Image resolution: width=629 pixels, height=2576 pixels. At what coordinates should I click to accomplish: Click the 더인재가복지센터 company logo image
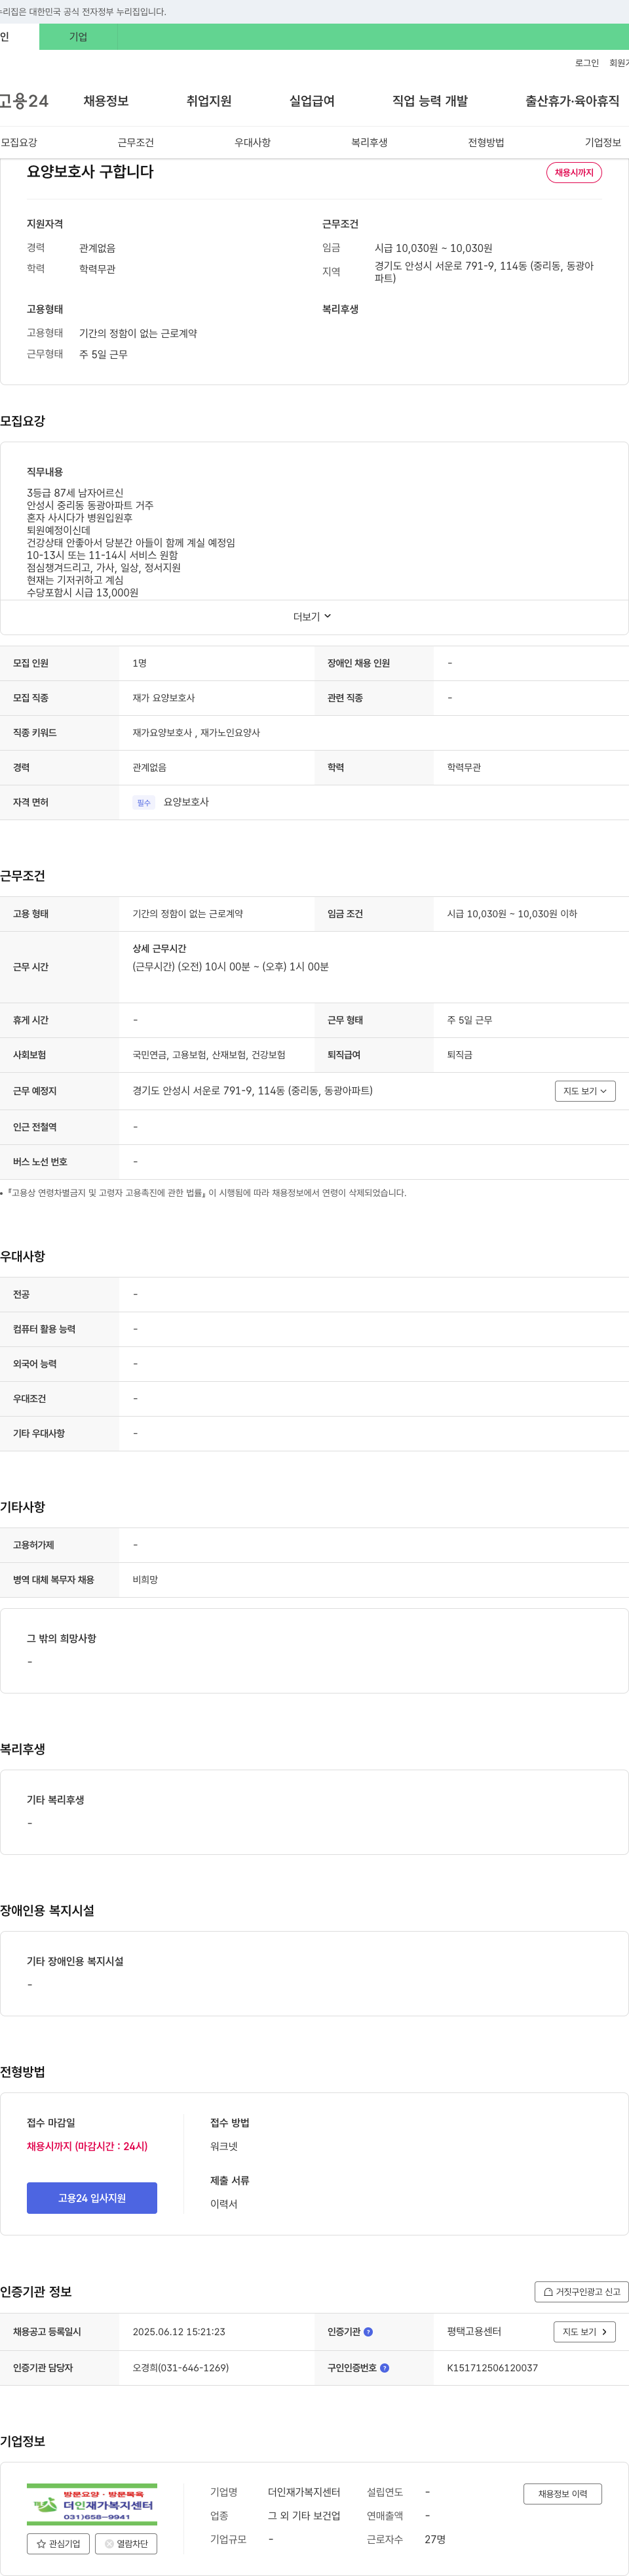coord(92,2504)
